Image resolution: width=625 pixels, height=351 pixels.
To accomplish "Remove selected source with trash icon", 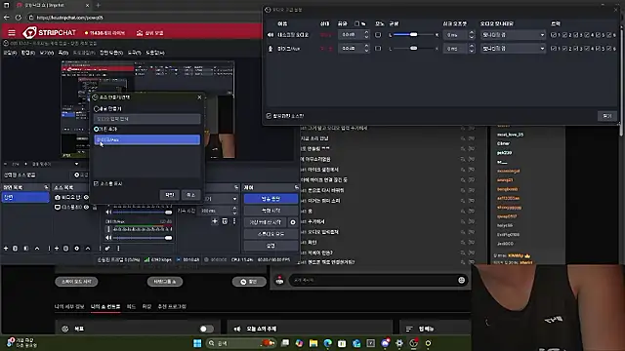I will (x=66, y=249).
